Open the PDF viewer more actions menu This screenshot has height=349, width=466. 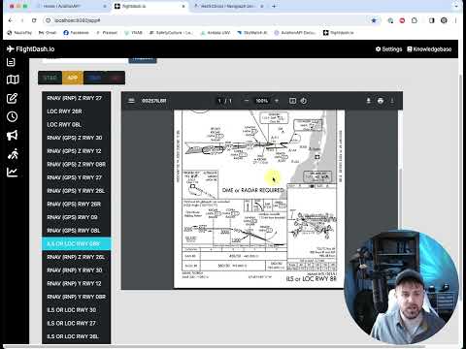[x=392, y=101]
